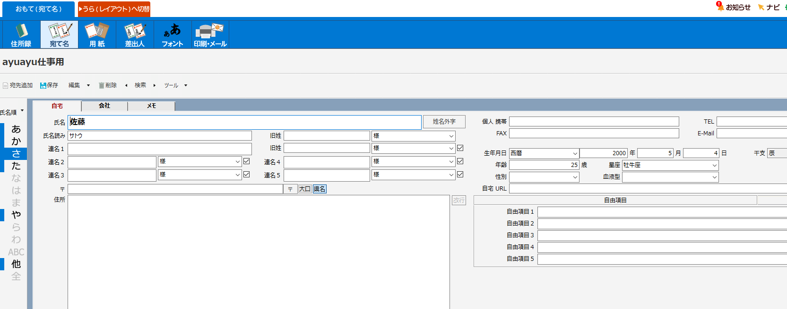Click the 印刷・メール print icon
Image resolution: width=787 pixels, height=309 pixels.
pos(210,31)
